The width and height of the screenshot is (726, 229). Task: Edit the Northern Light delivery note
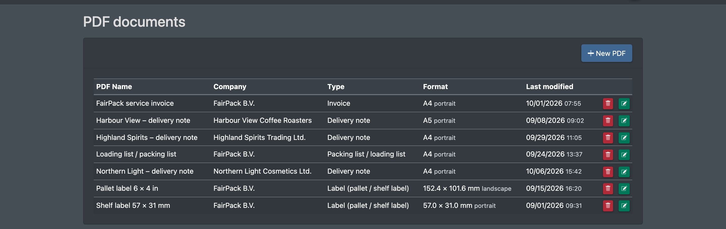pos(624,172)
